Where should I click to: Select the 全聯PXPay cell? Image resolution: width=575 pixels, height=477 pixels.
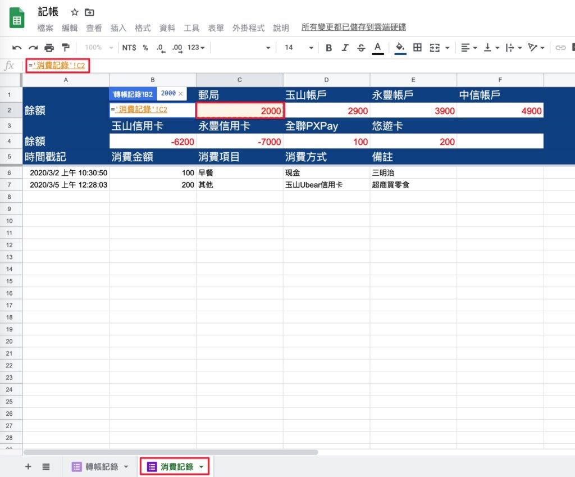tap(326, 126)
